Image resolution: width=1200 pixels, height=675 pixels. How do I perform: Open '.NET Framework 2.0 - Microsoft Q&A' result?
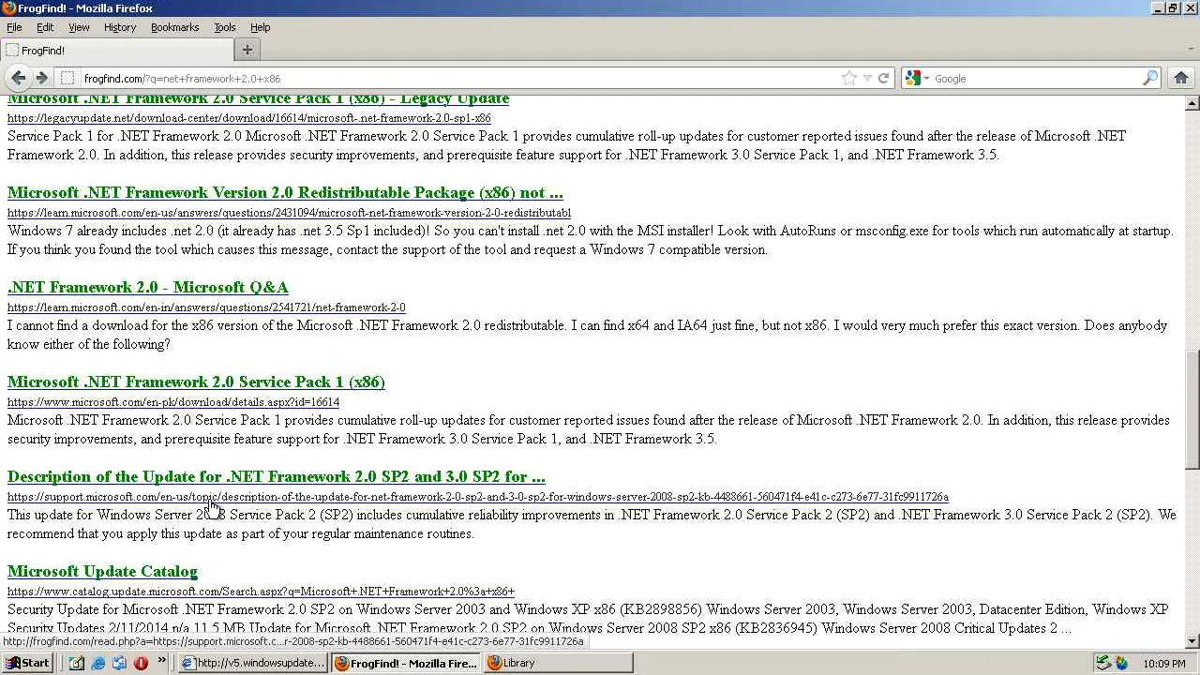(148, 288)
